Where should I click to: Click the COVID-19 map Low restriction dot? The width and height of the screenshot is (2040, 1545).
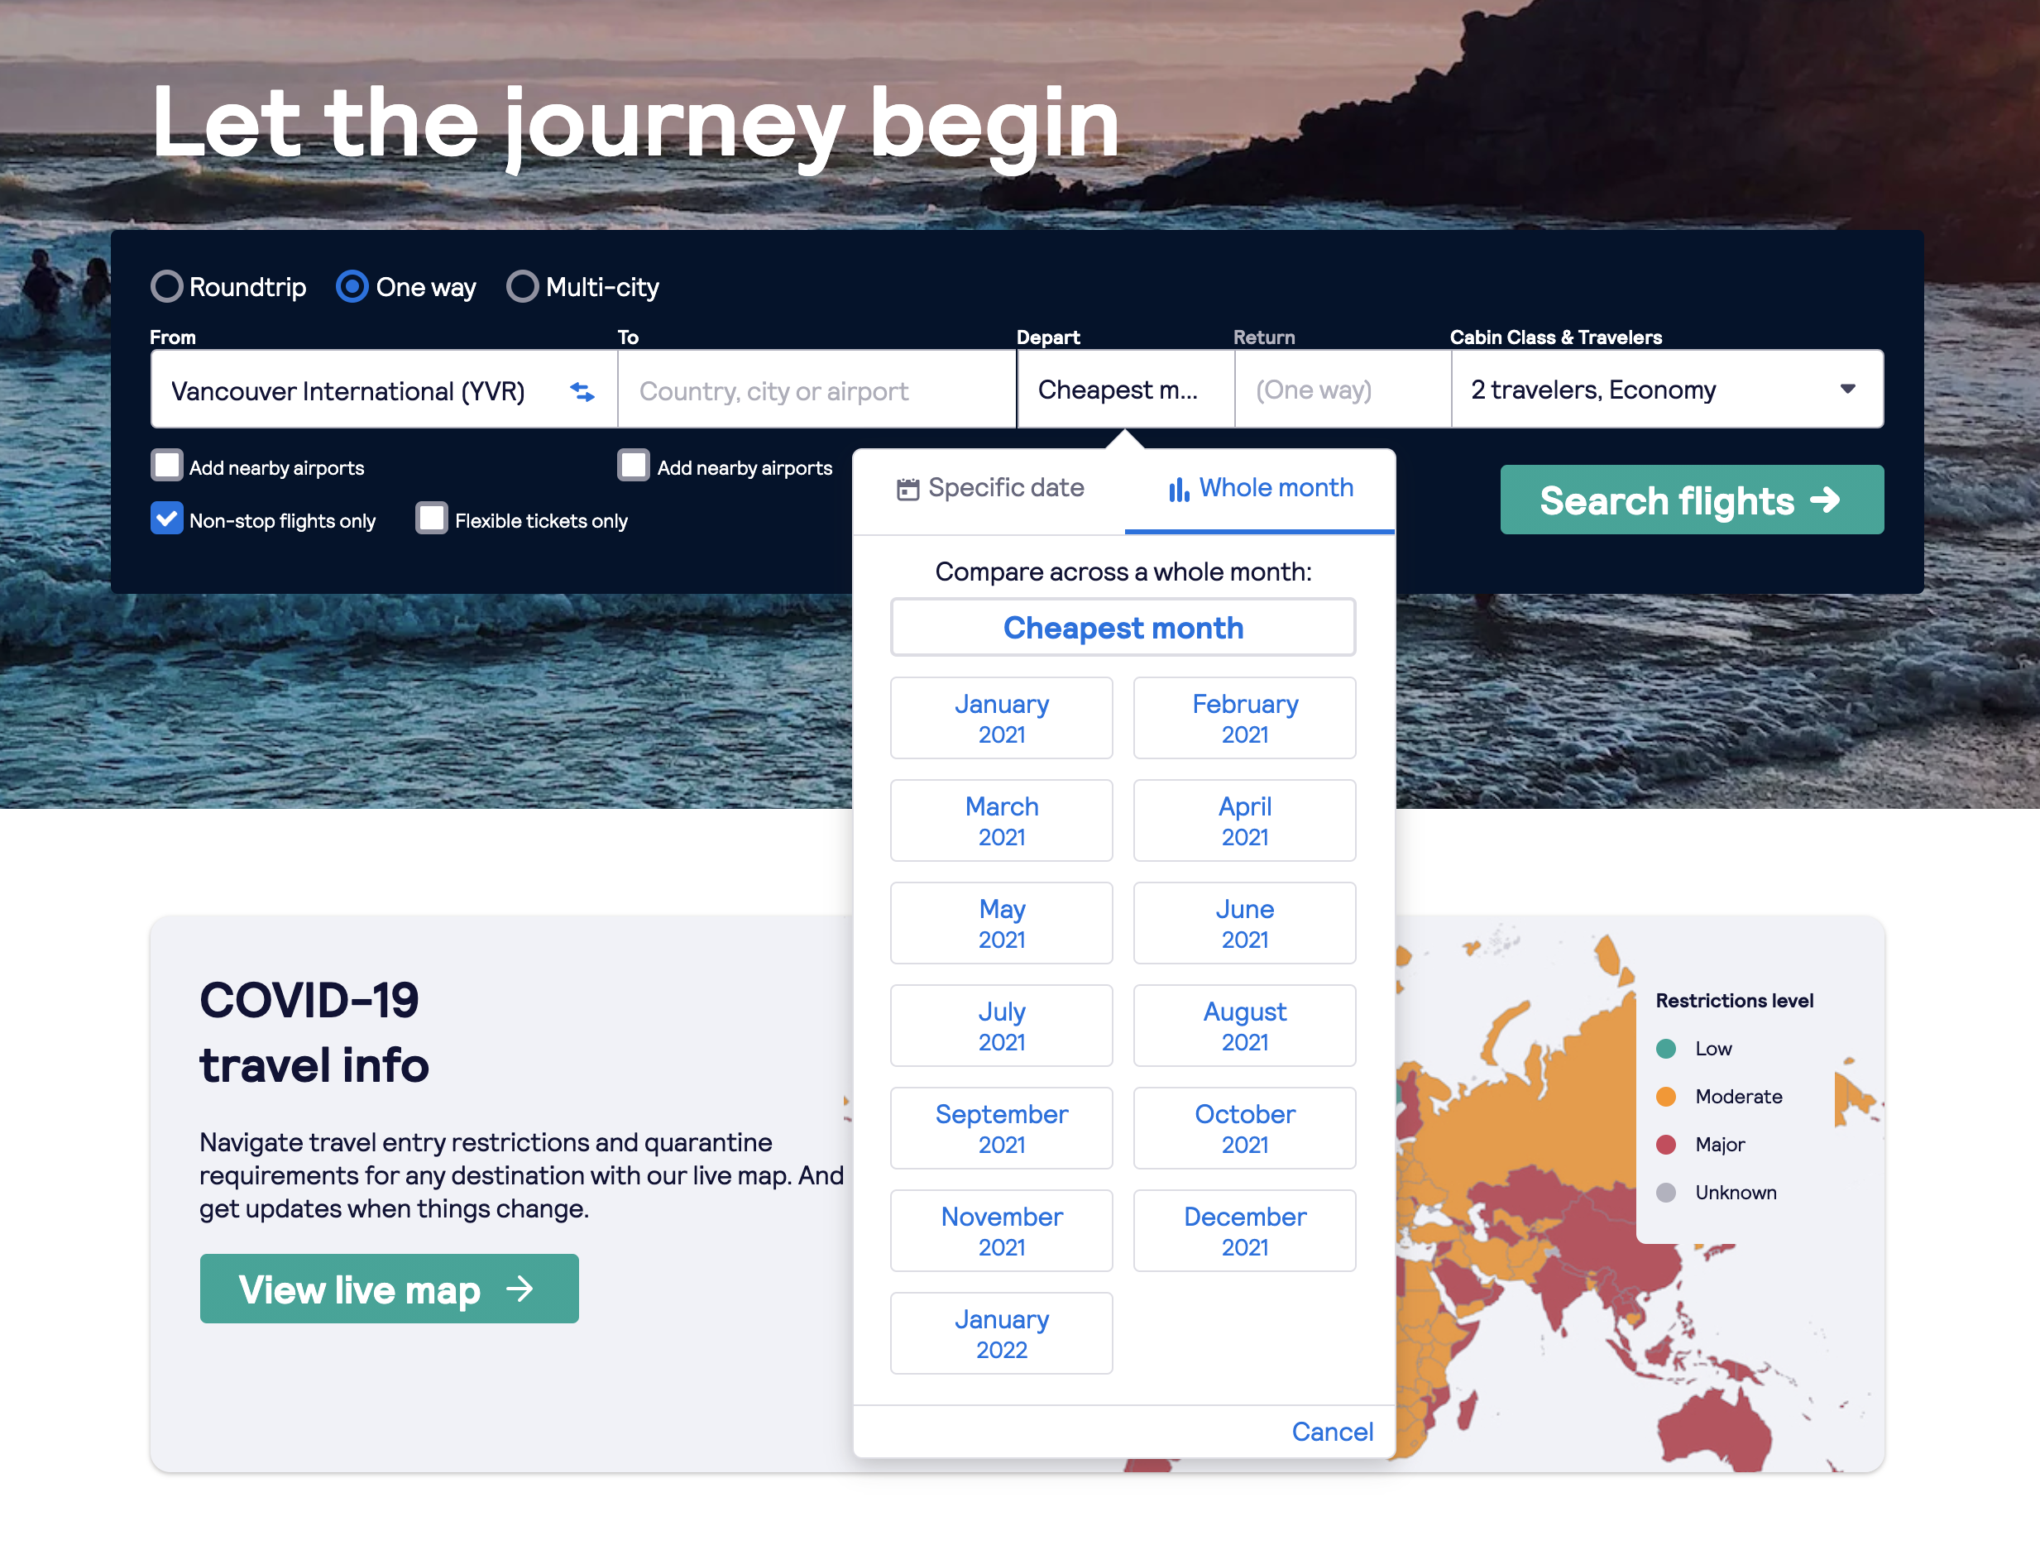[x=1669, y=1047]
